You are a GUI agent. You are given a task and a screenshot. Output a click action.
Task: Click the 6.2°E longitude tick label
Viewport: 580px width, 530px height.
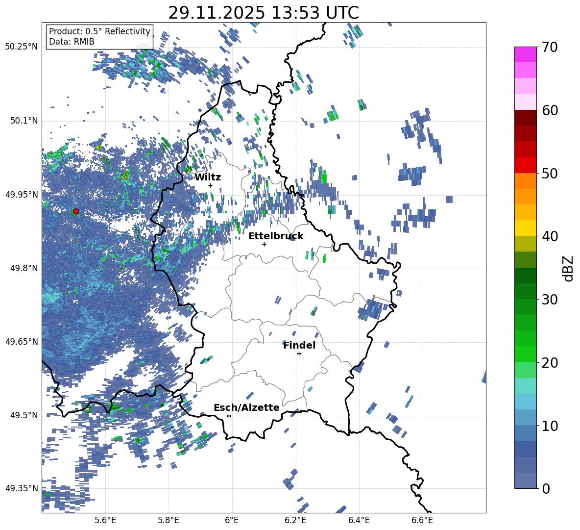tap(295, 520)
